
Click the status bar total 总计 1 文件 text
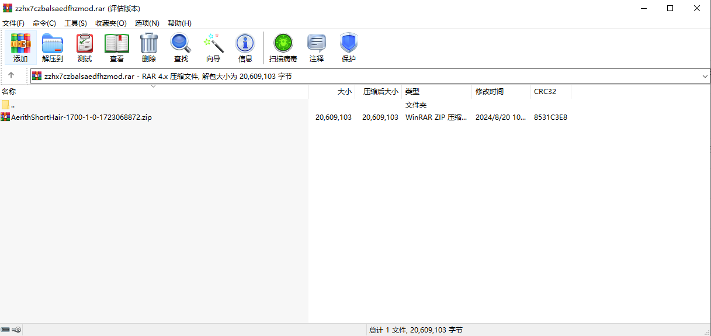[x=416, y=330]
